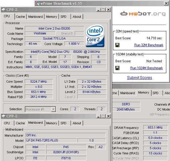Click the Revision C0 value

click(99, 62)
